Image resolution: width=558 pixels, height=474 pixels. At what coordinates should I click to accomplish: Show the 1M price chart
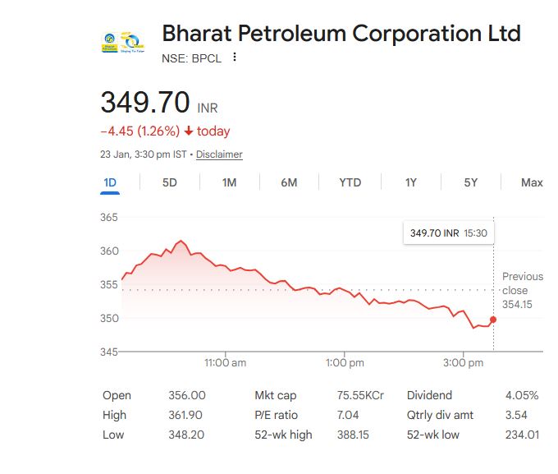[230, 182]
